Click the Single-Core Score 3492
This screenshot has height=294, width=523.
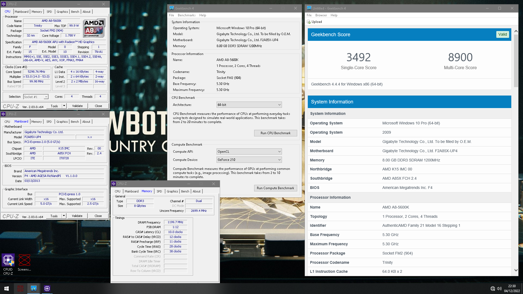[x=358, y=57]
